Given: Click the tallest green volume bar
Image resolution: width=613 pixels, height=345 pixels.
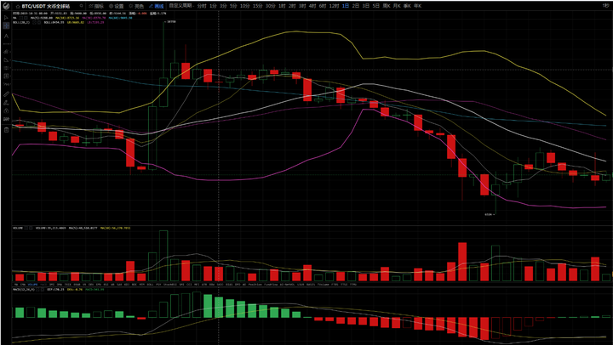Looking at the screenshot, I should (x=163, y=256).
